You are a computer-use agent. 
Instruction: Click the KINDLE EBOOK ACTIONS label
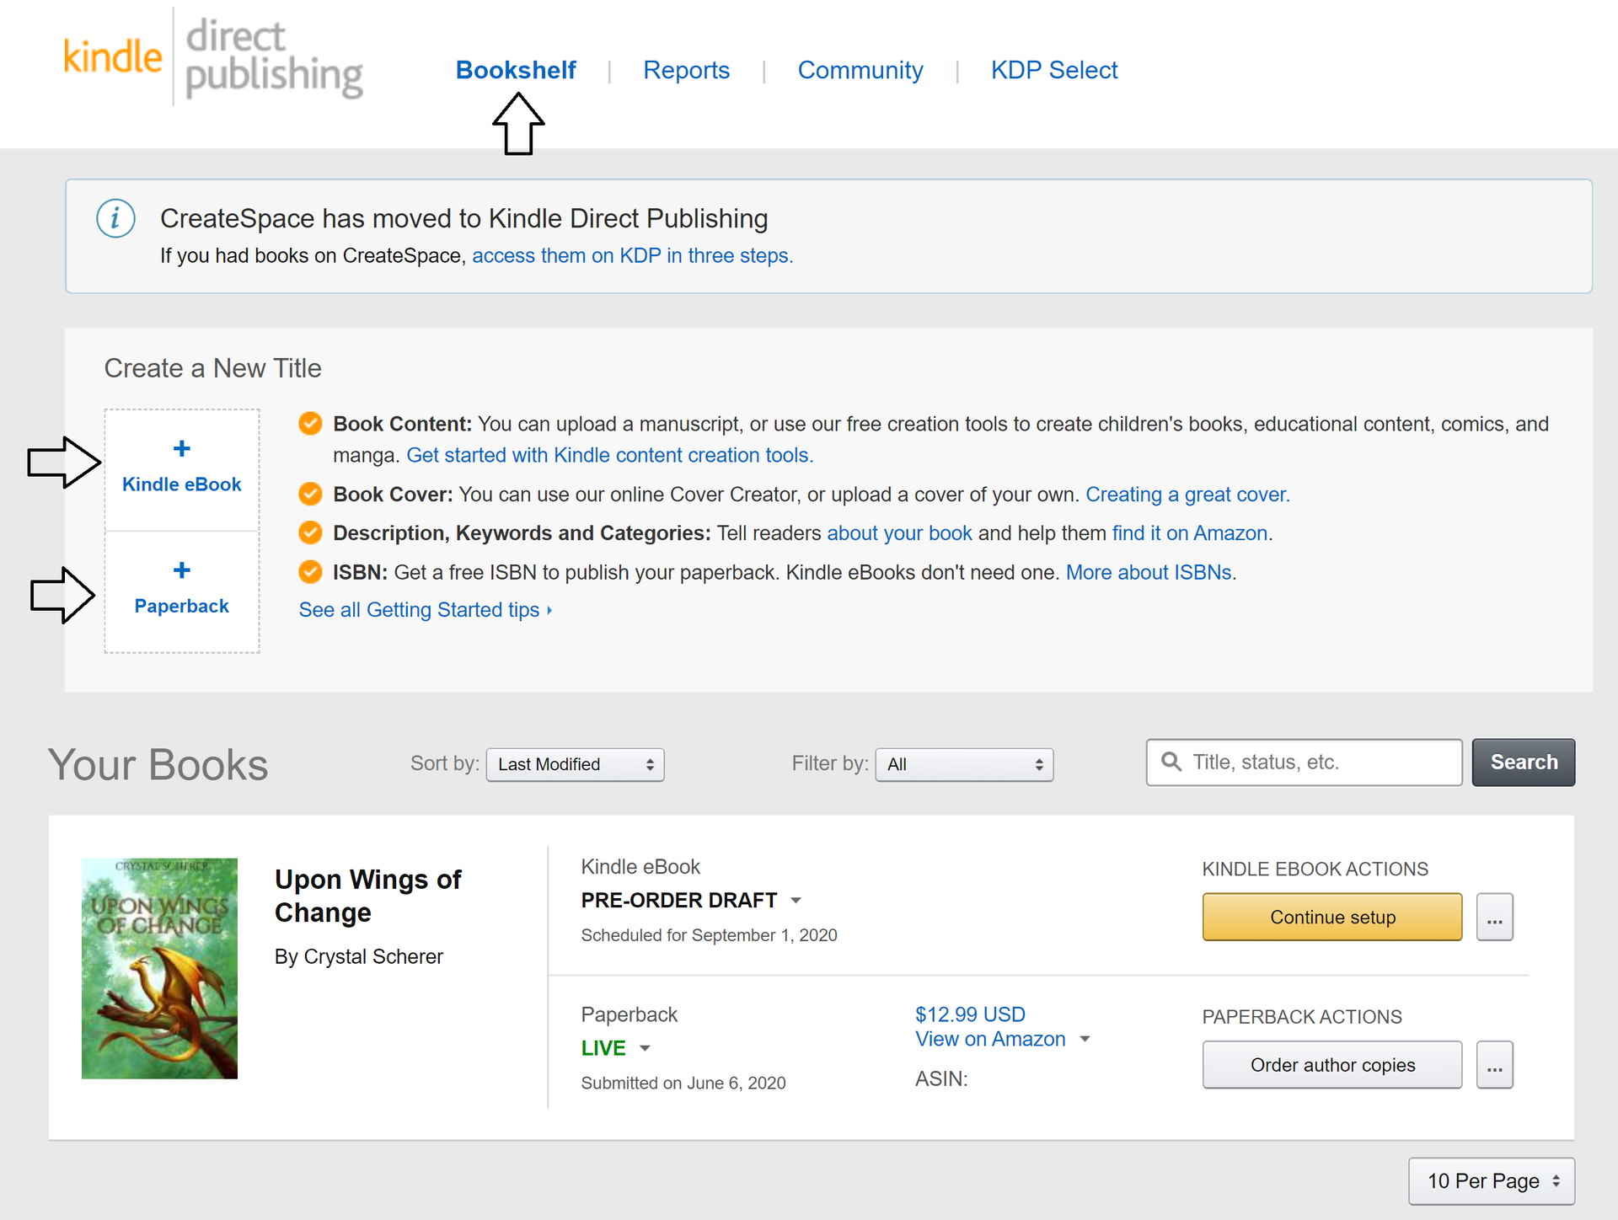pyautogui.click(x=1315, y=869)
